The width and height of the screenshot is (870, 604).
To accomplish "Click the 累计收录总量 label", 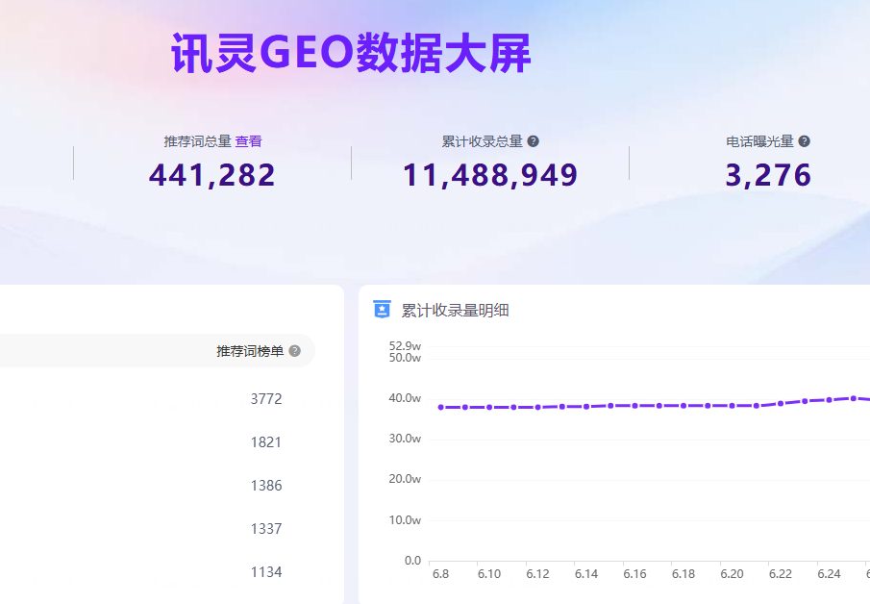I will [483, 141].
